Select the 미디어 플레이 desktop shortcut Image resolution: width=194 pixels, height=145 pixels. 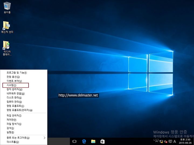pyautogui.click(x=7, y=48)
